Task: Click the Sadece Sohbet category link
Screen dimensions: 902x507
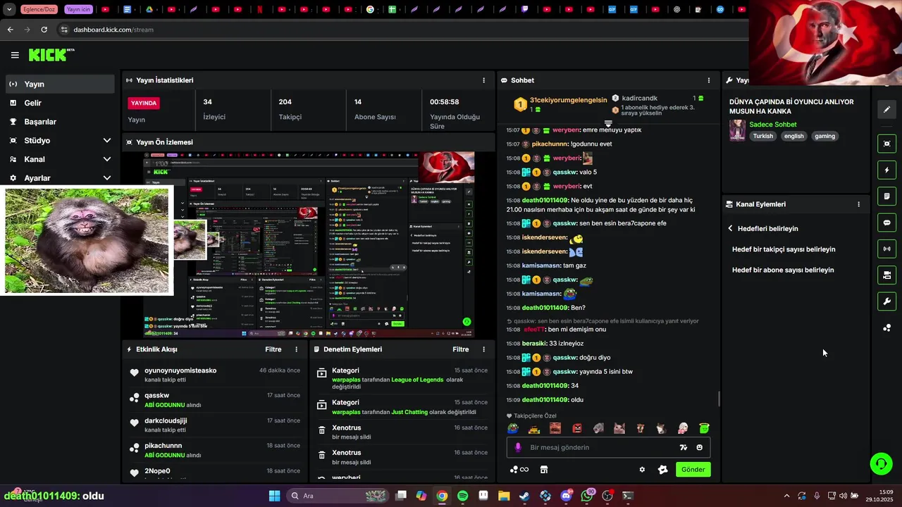Action: [773, 125]
